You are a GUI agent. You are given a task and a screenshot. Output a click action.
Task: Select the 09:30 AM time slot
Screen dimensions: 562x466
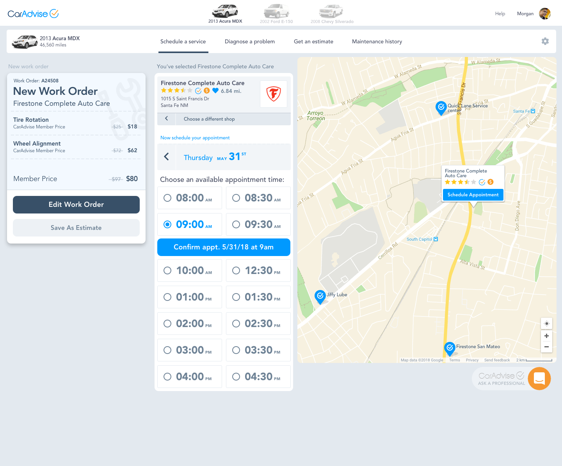(258, 224)
